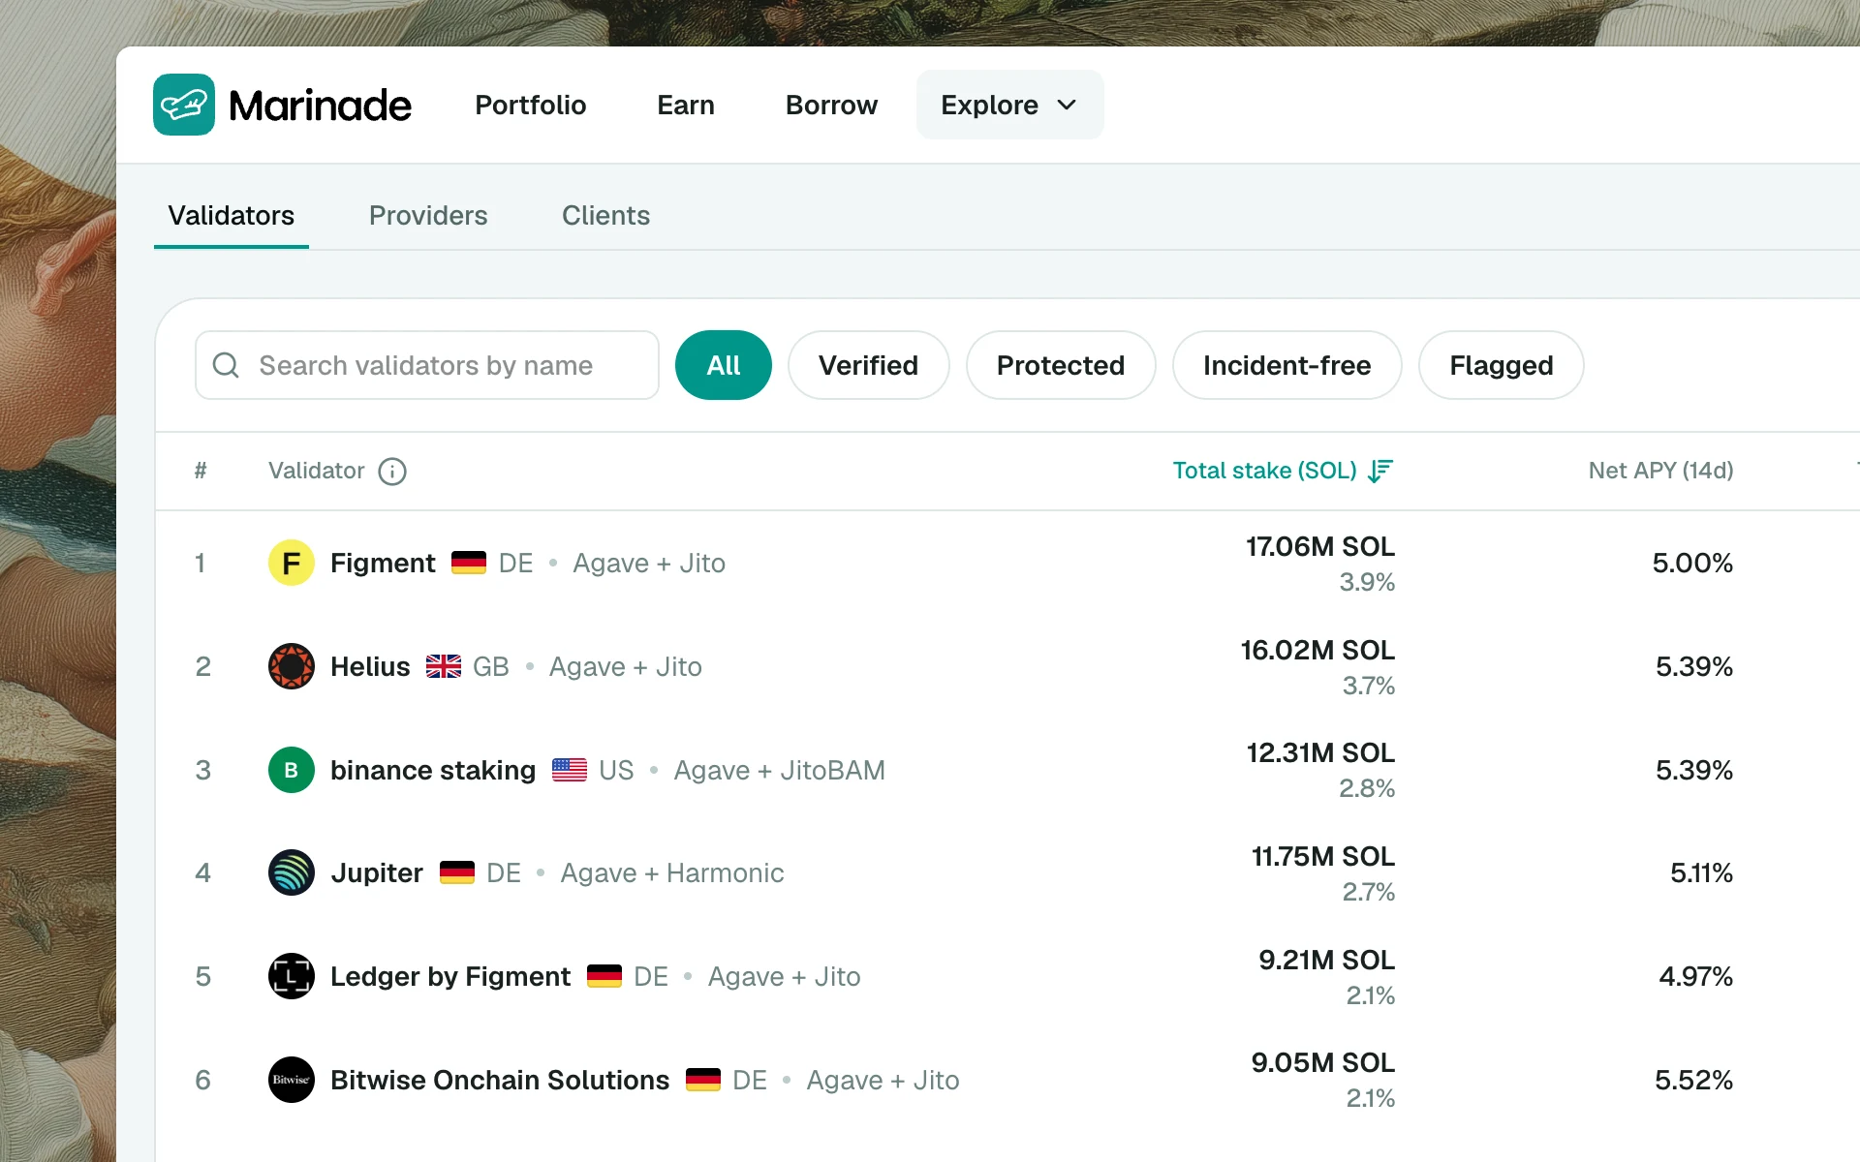The image size is (1860, 1162).
Task: Click the 9.21M SOL stake value
Action: point(1327,961)
